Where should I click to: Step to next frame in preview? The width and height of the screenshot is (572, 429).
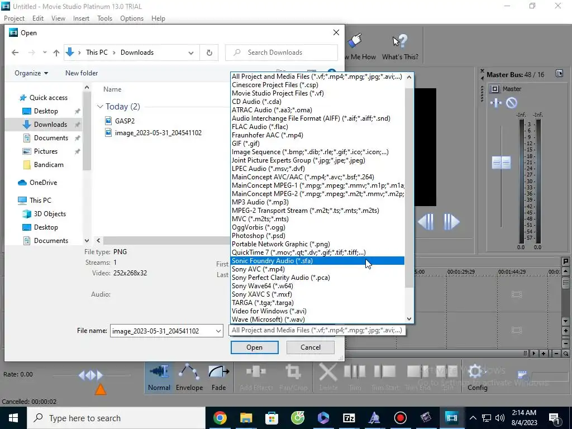451,221
